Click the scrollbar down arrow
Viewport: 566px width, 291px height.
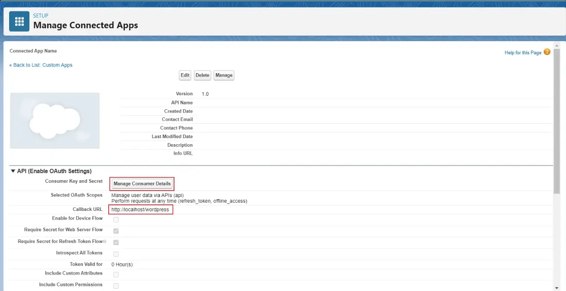pyautogui.click(x=557, y=288)
